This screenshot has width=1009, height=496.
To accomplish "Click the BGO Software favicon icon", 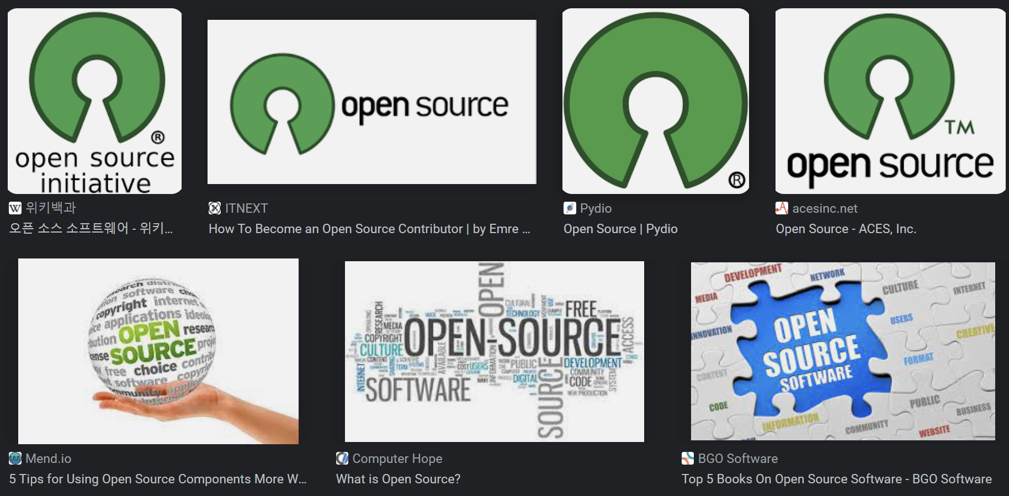I will [688, 459].
